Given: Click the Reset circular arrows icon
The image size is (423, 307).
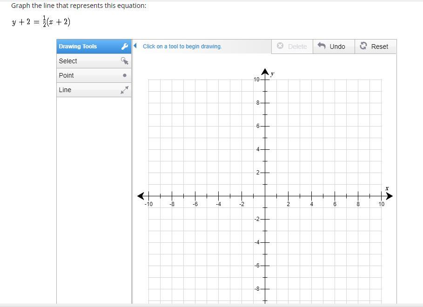Looking at the screenshot, I should [363, 46].
